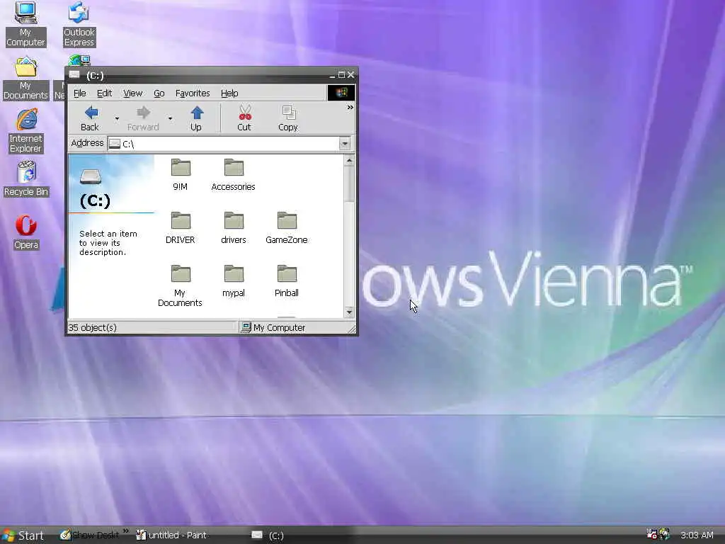Switch to untitled - Paint taskbar button

pyautogui.click(x=172, y=535)
